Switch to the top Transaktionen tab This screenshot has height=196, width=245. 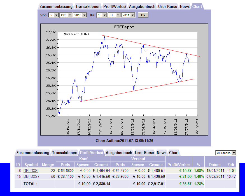88,6
